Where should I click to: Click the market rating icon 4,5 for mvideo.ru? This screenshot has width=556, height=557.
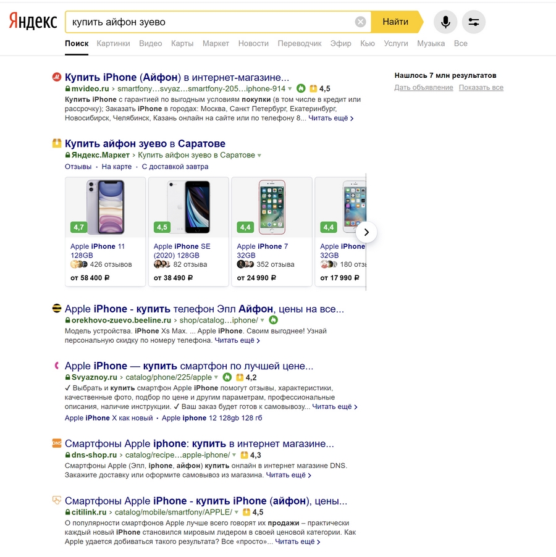313,88
